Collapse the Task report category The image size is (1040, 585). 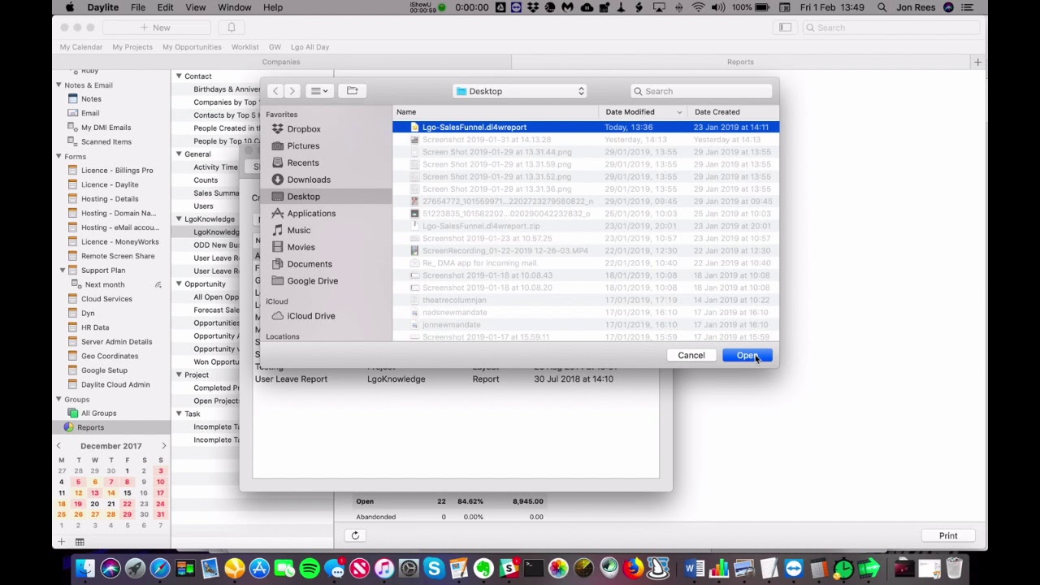(x=179, y=414)
